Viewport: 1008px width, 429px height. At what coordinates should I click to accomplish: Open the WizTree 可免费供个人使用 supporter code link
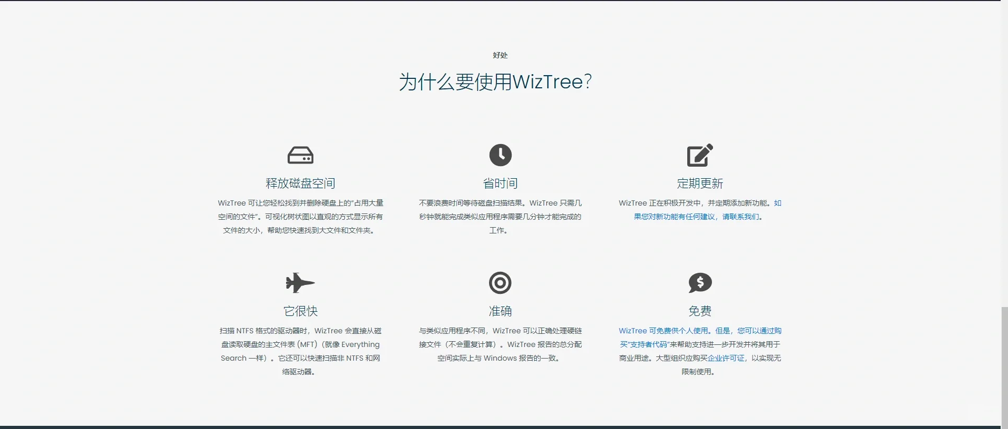700,338
